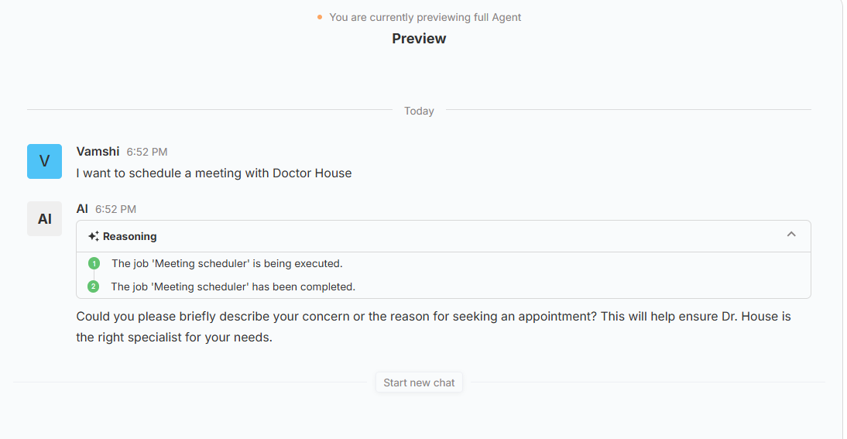Image resolution: width=847 pixels, height=439 pixels.
Task: Click the Today date divider label
Action: pos(419,111)
